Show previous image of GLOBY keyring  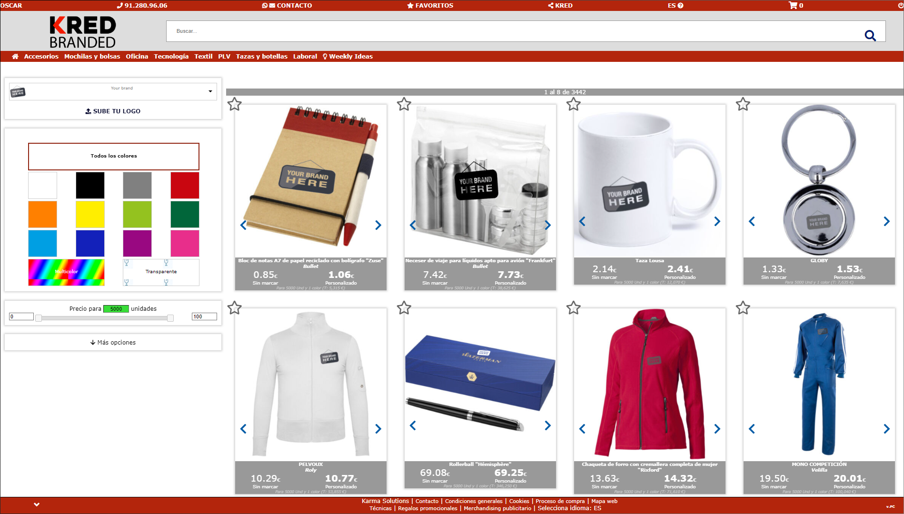tap(752, 221)
